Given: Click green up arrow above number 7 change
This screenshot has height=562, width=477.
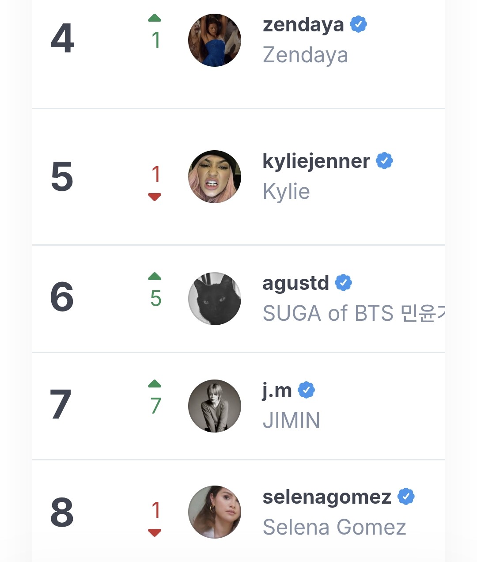Looking at the screenshot, I should coord(155,384).
